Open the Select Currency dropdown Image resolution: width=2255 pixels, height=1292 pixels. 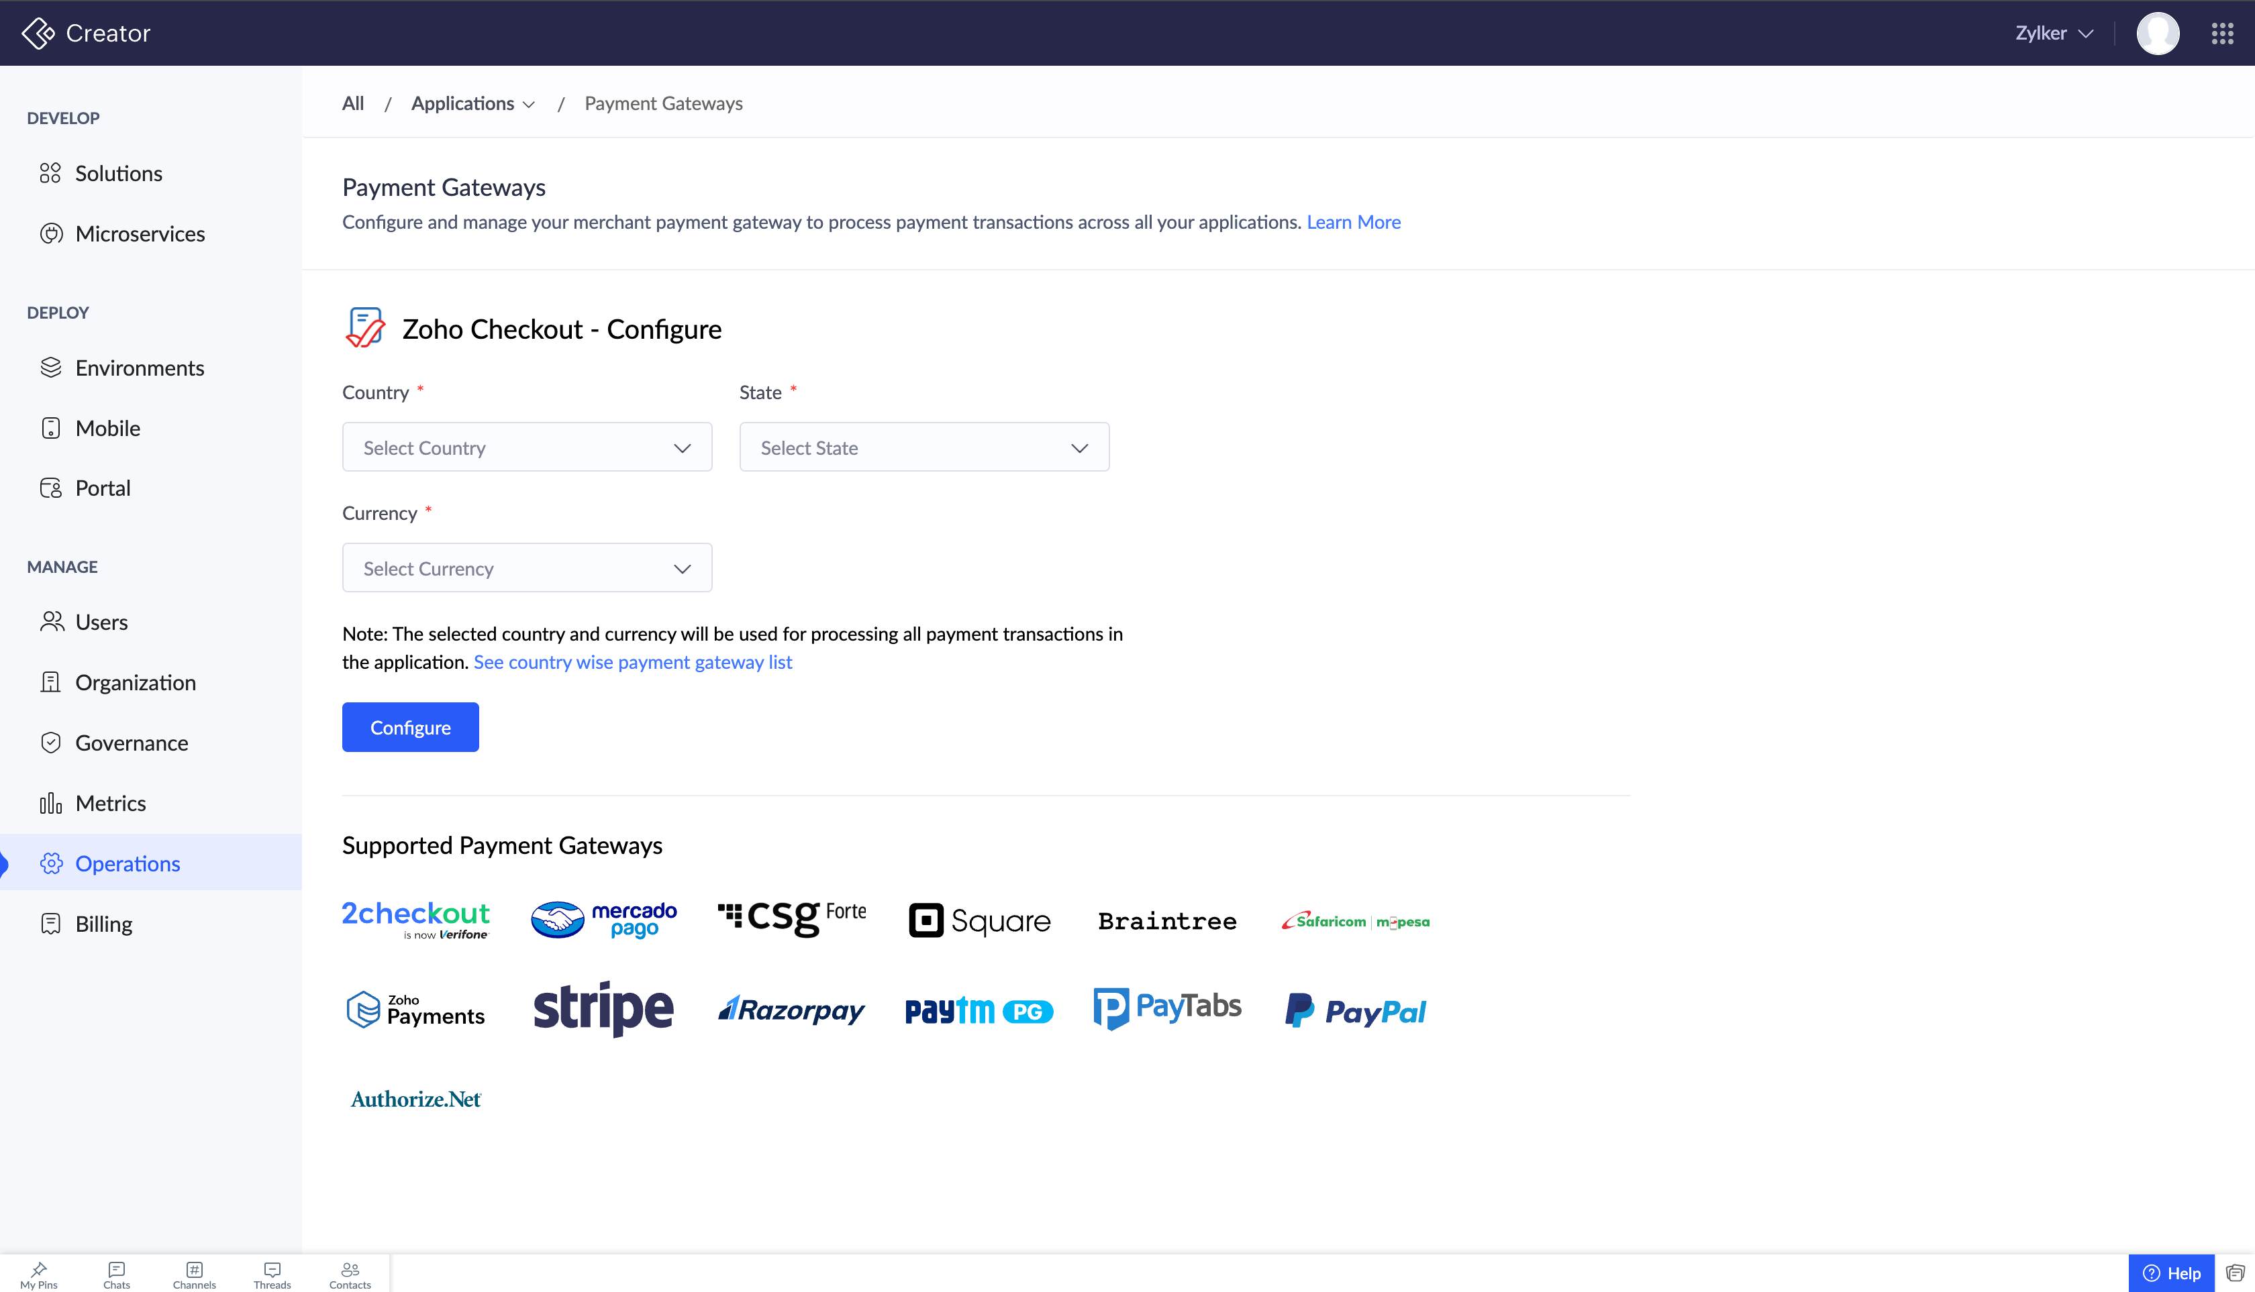tap(526, 568)
